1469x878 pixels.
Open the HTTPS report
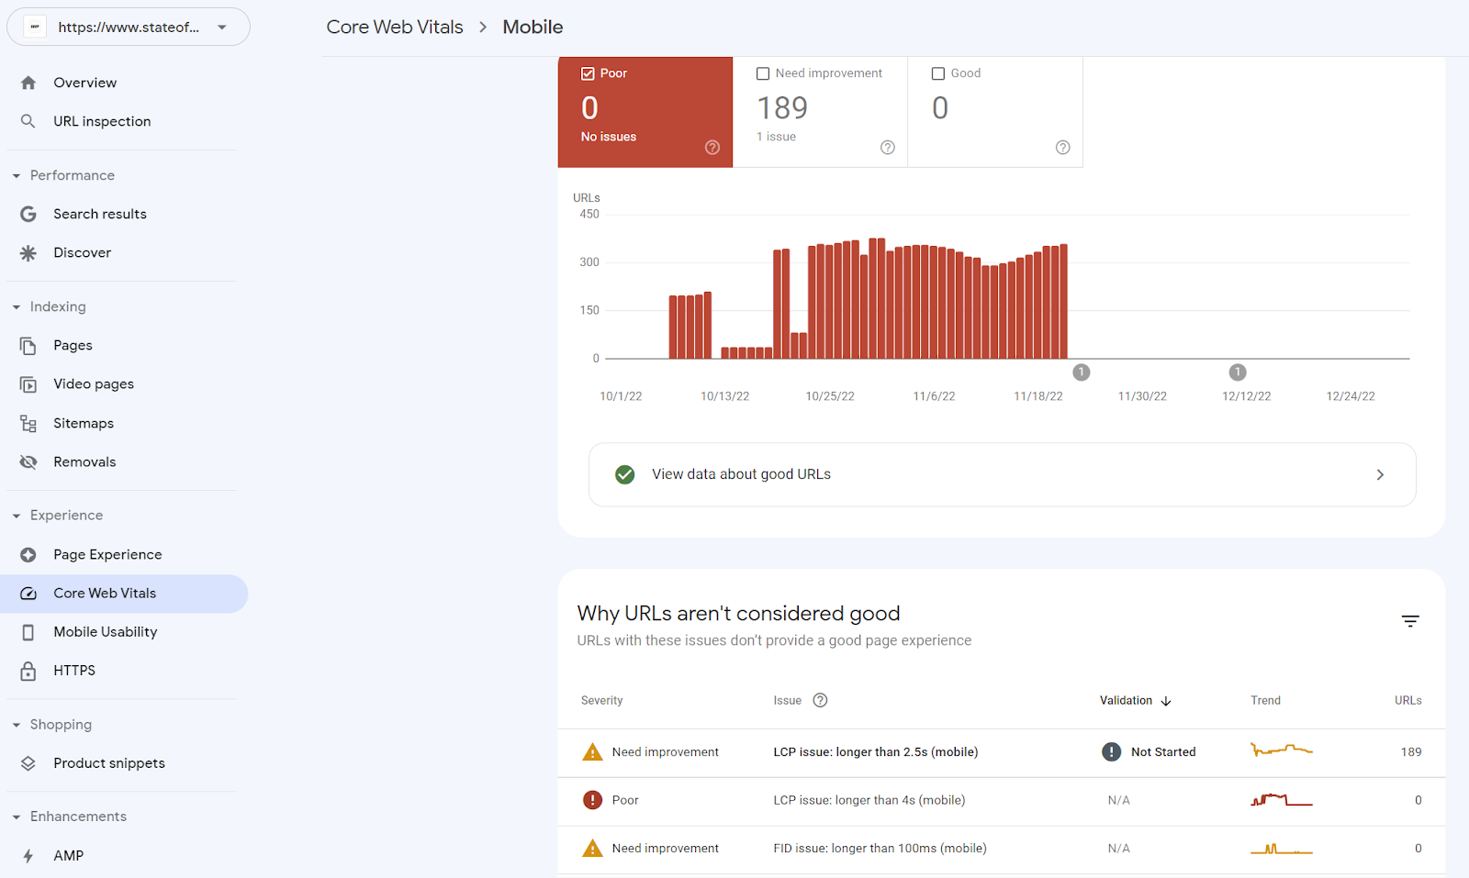(x=73, y=670)
